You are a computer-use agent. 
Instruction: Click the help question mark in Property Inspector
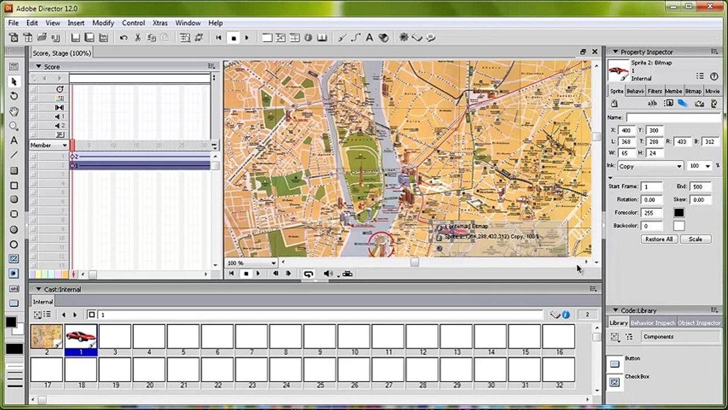click(714, 76)
